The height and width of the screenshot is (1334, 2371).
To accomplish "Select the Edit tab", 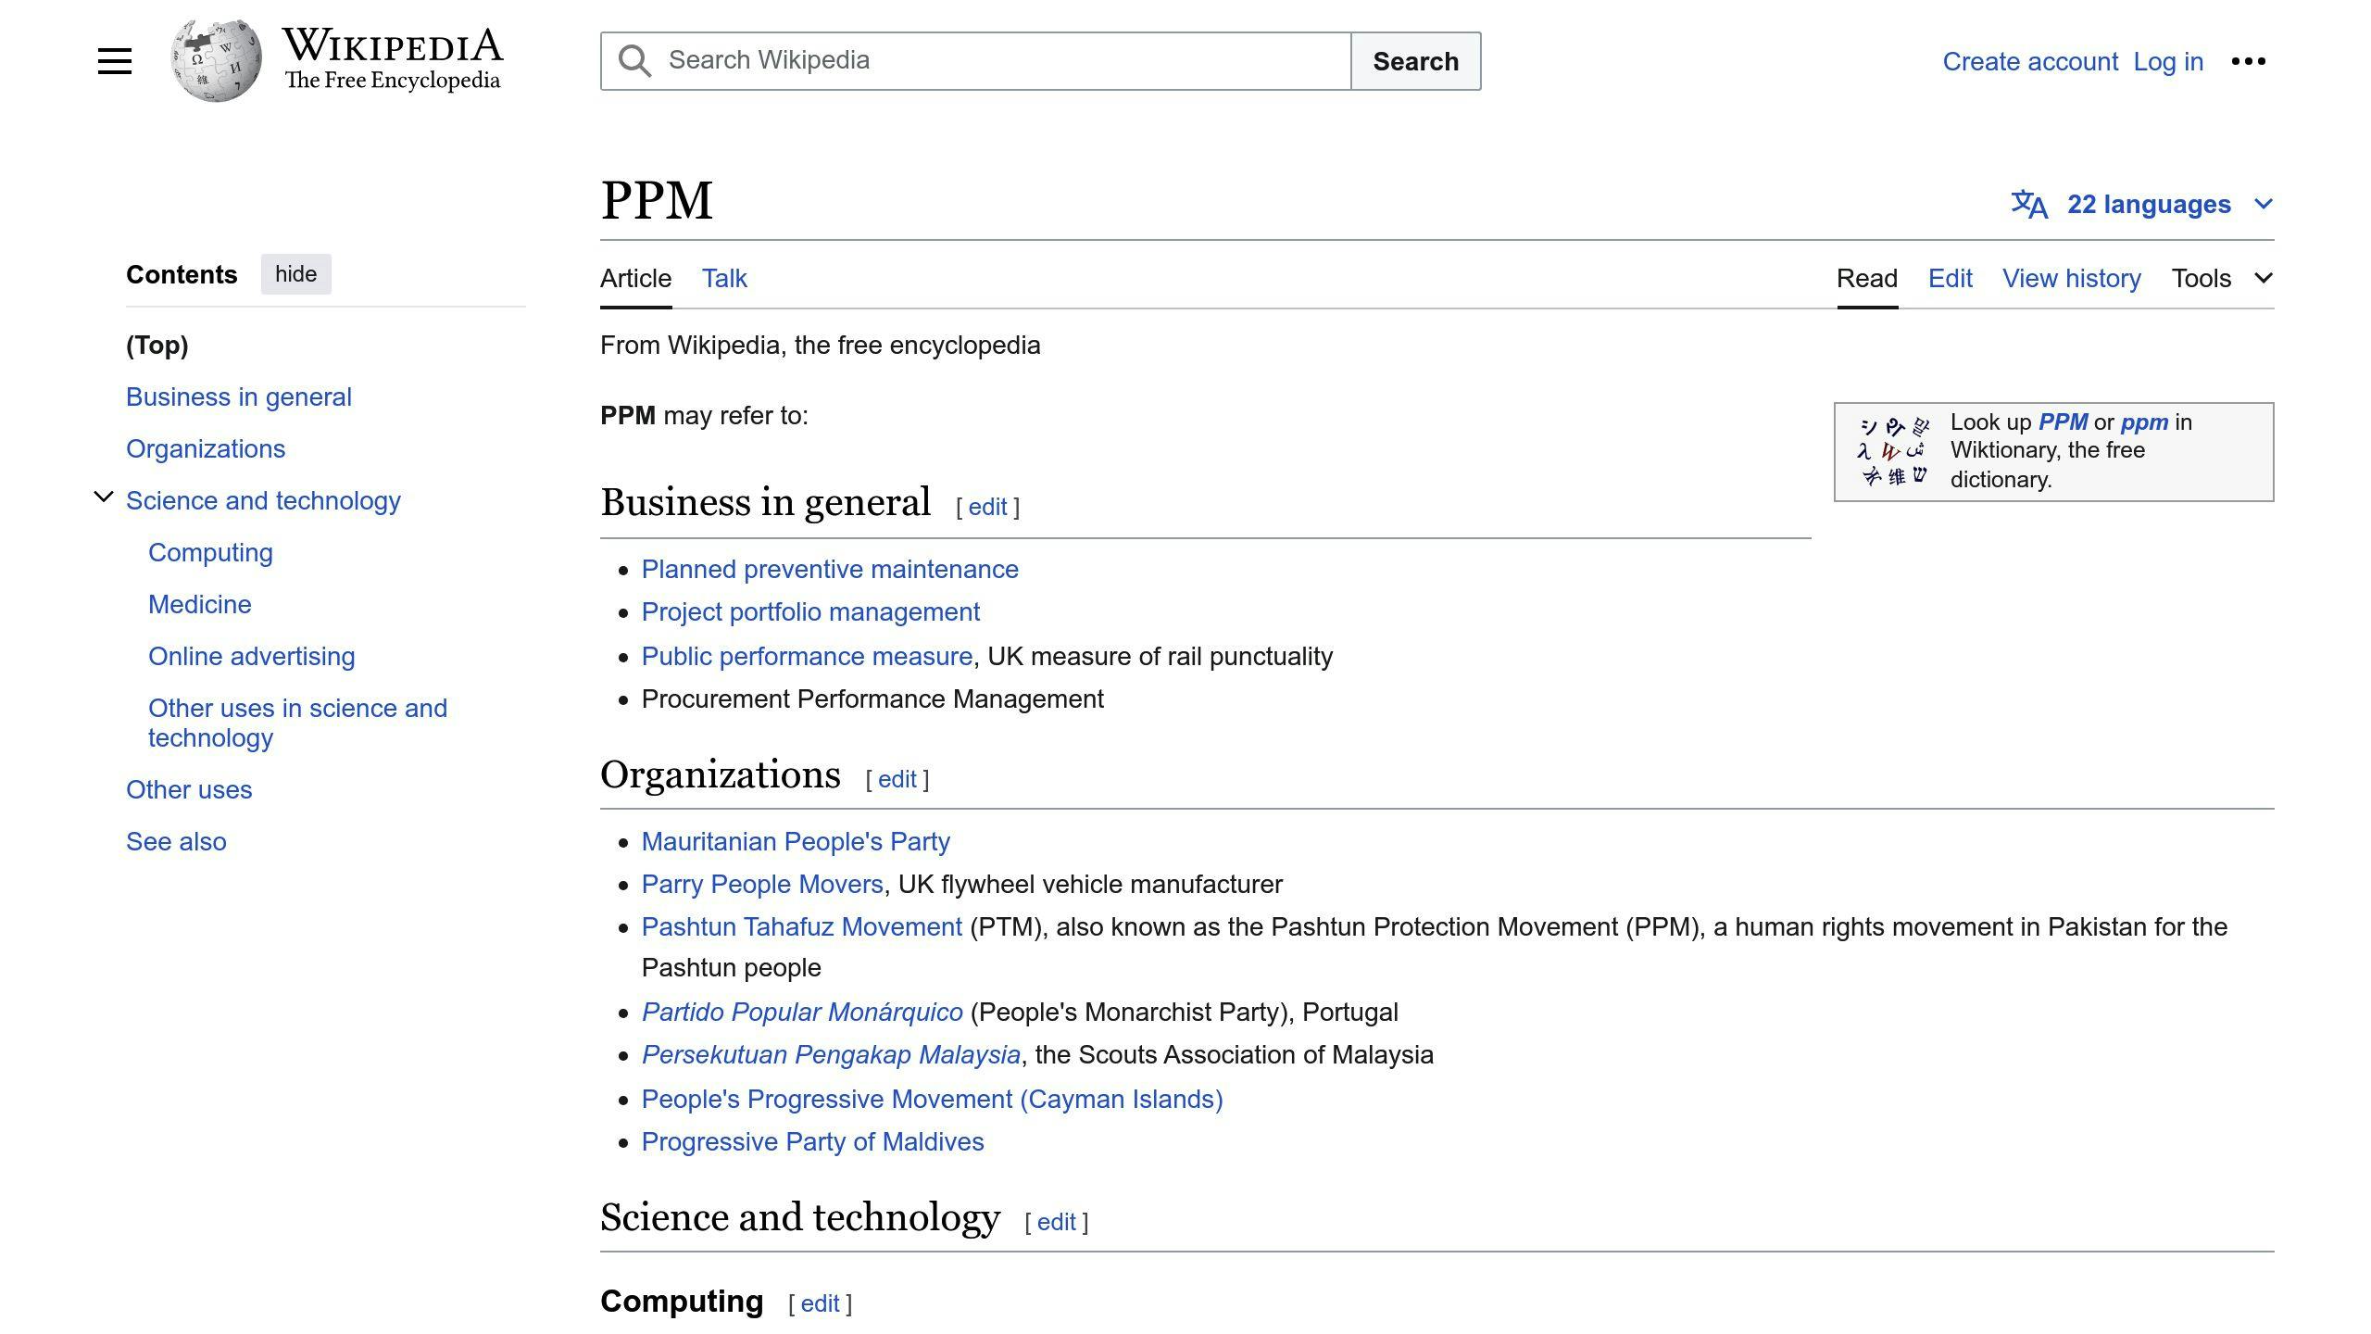I will [1950, 278].
